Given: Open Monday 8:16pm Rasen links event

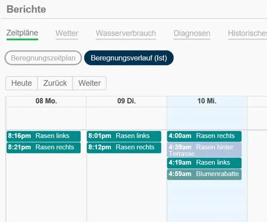Looking at the screenshot, I should click(x=43, y=136).
